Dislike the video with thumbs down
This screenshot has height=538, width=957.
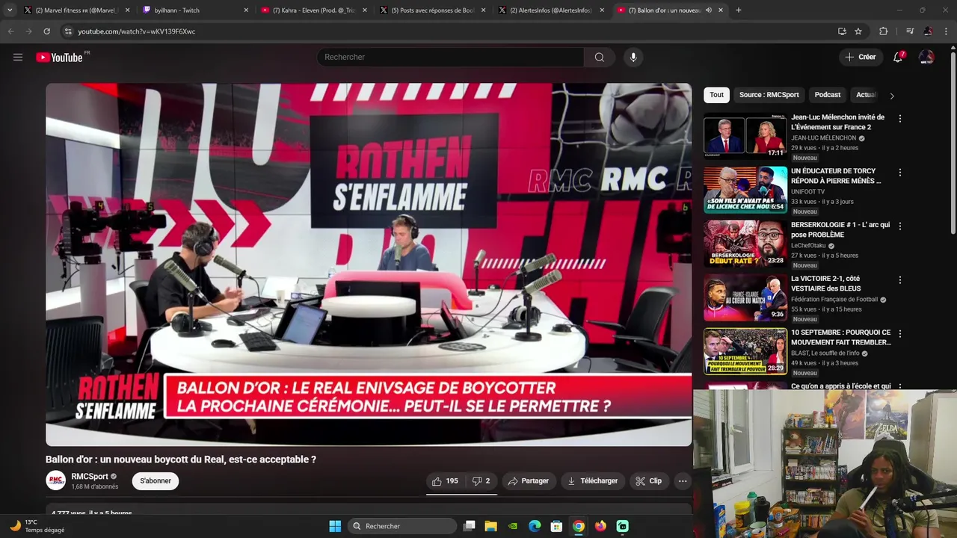coord(481,481)
